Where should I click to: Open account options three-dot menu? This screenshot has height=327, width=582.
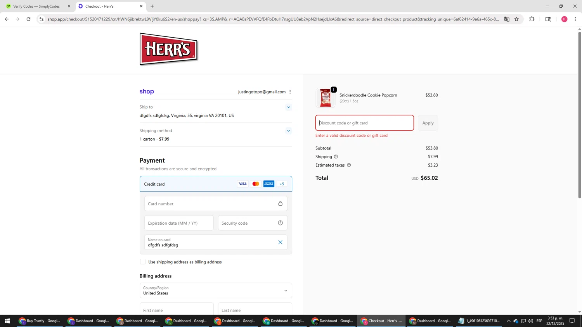click(x=290, y=92)
